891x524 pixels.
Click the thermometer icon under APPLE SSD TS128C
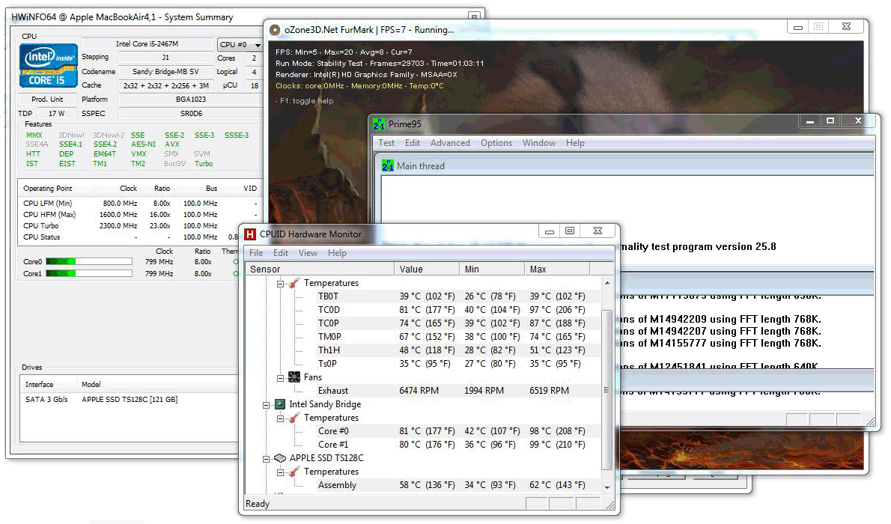click(x=294, y=472)
